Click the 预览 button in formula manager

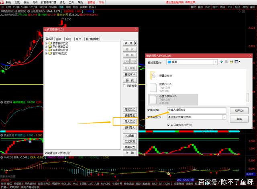point(130,80)
